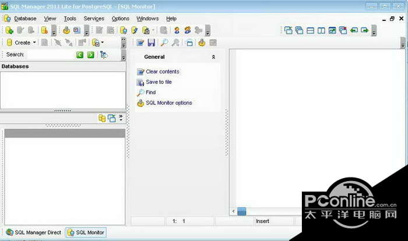Open second main toolbar overflow options arrow
Viewport: 408px width, 241px height.
click(87, 30)
